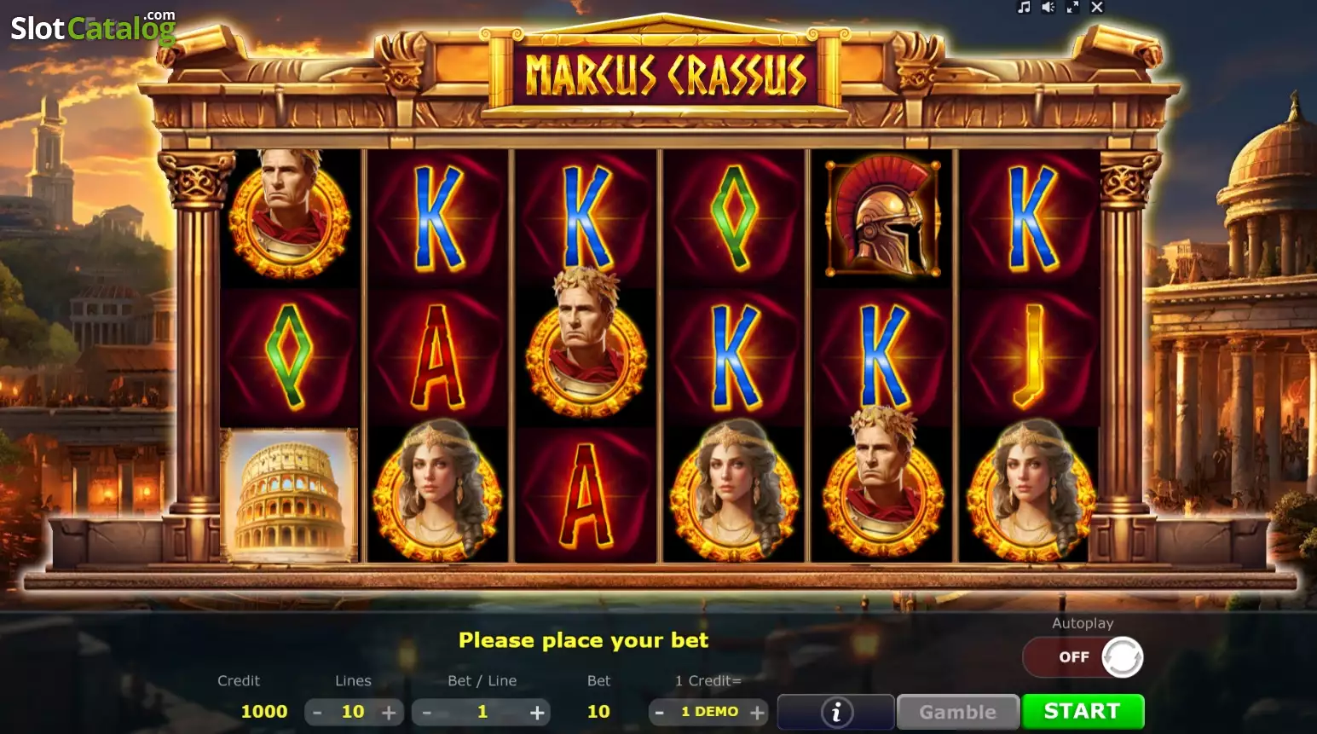This screenshot has width=1317, height=734.
Task: Increase Bet / Line with plus
Action: (x=537, y=712)
